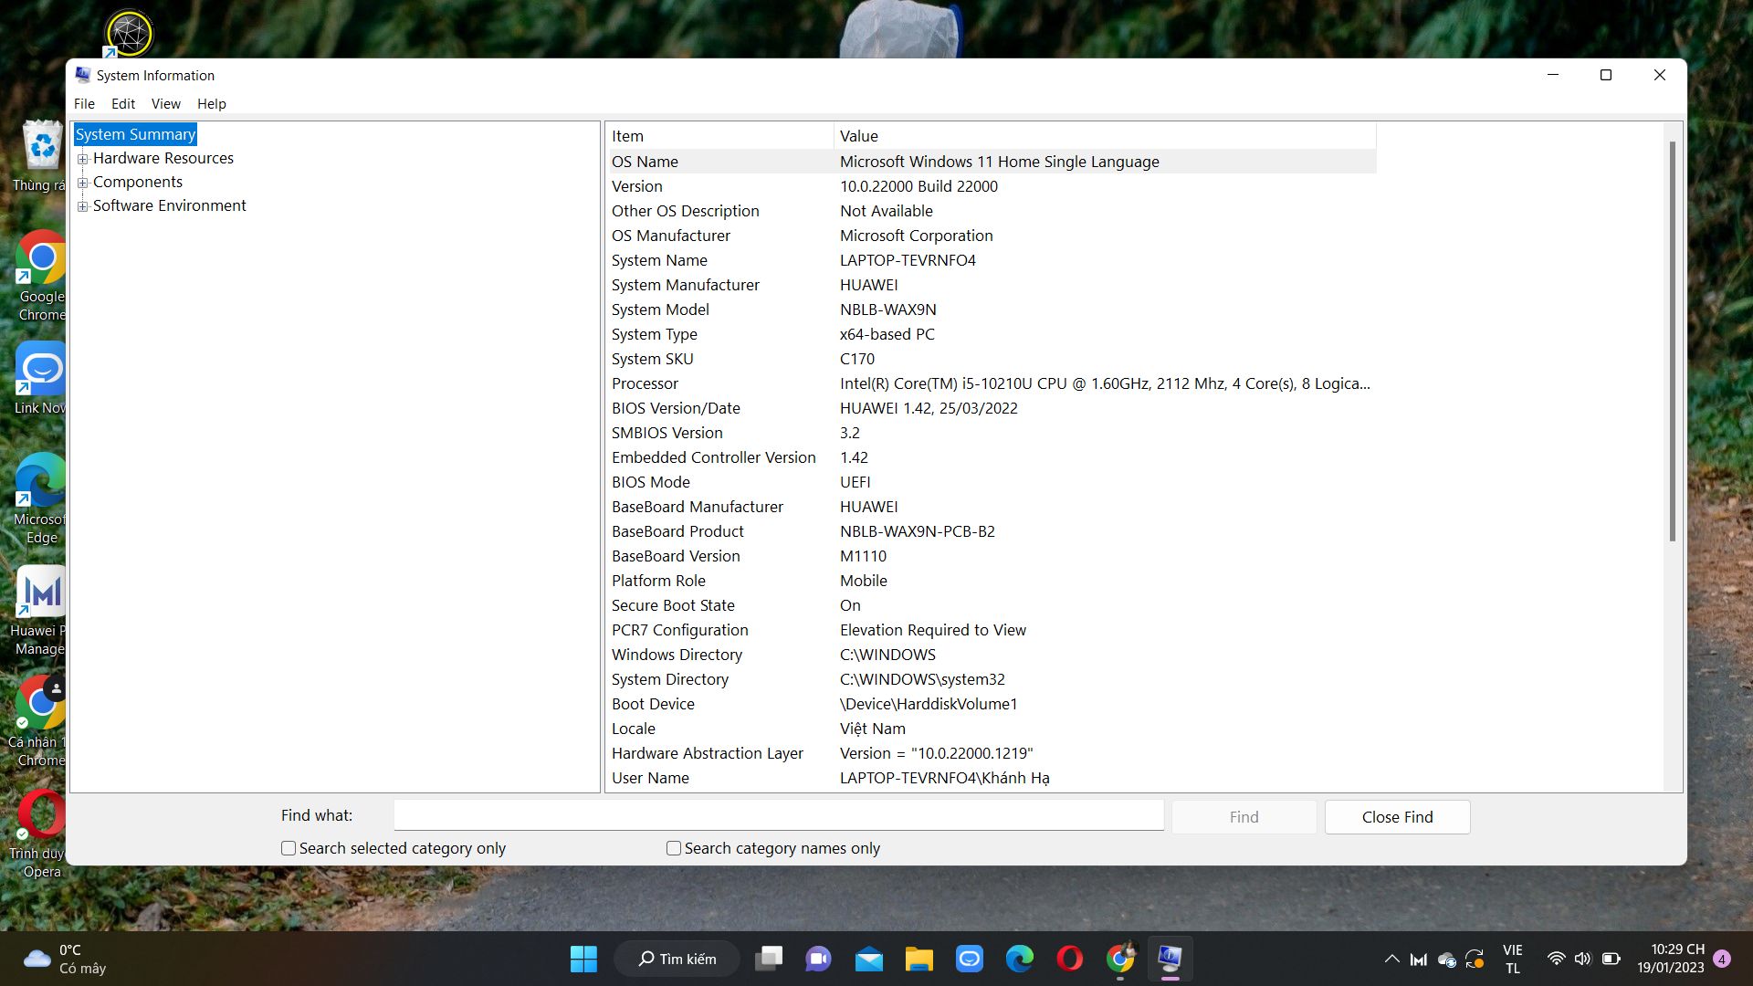
Task: Open the notification center badge
Action: 1721,959
